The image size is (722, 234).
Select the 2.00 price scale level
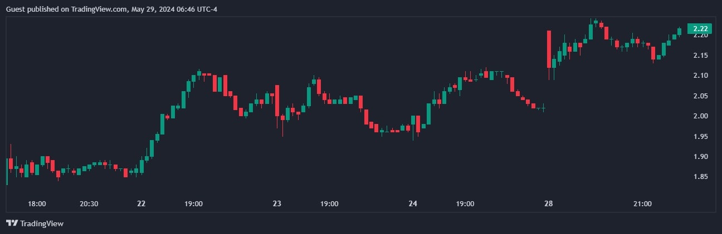[700, 116]
